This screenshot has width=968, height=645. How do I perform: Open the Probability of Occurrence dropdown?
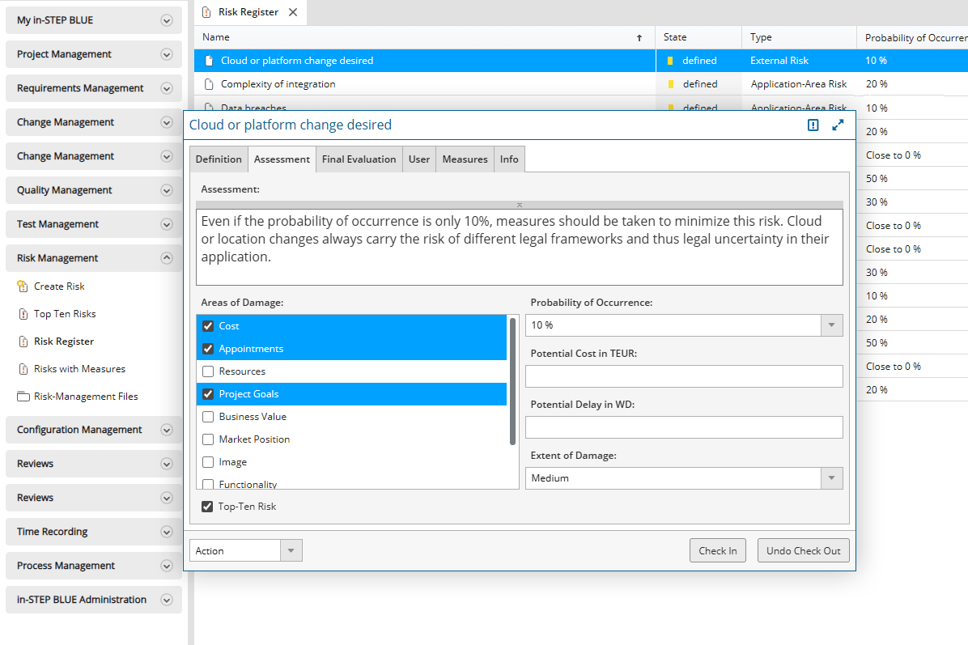tap(831, 325)
